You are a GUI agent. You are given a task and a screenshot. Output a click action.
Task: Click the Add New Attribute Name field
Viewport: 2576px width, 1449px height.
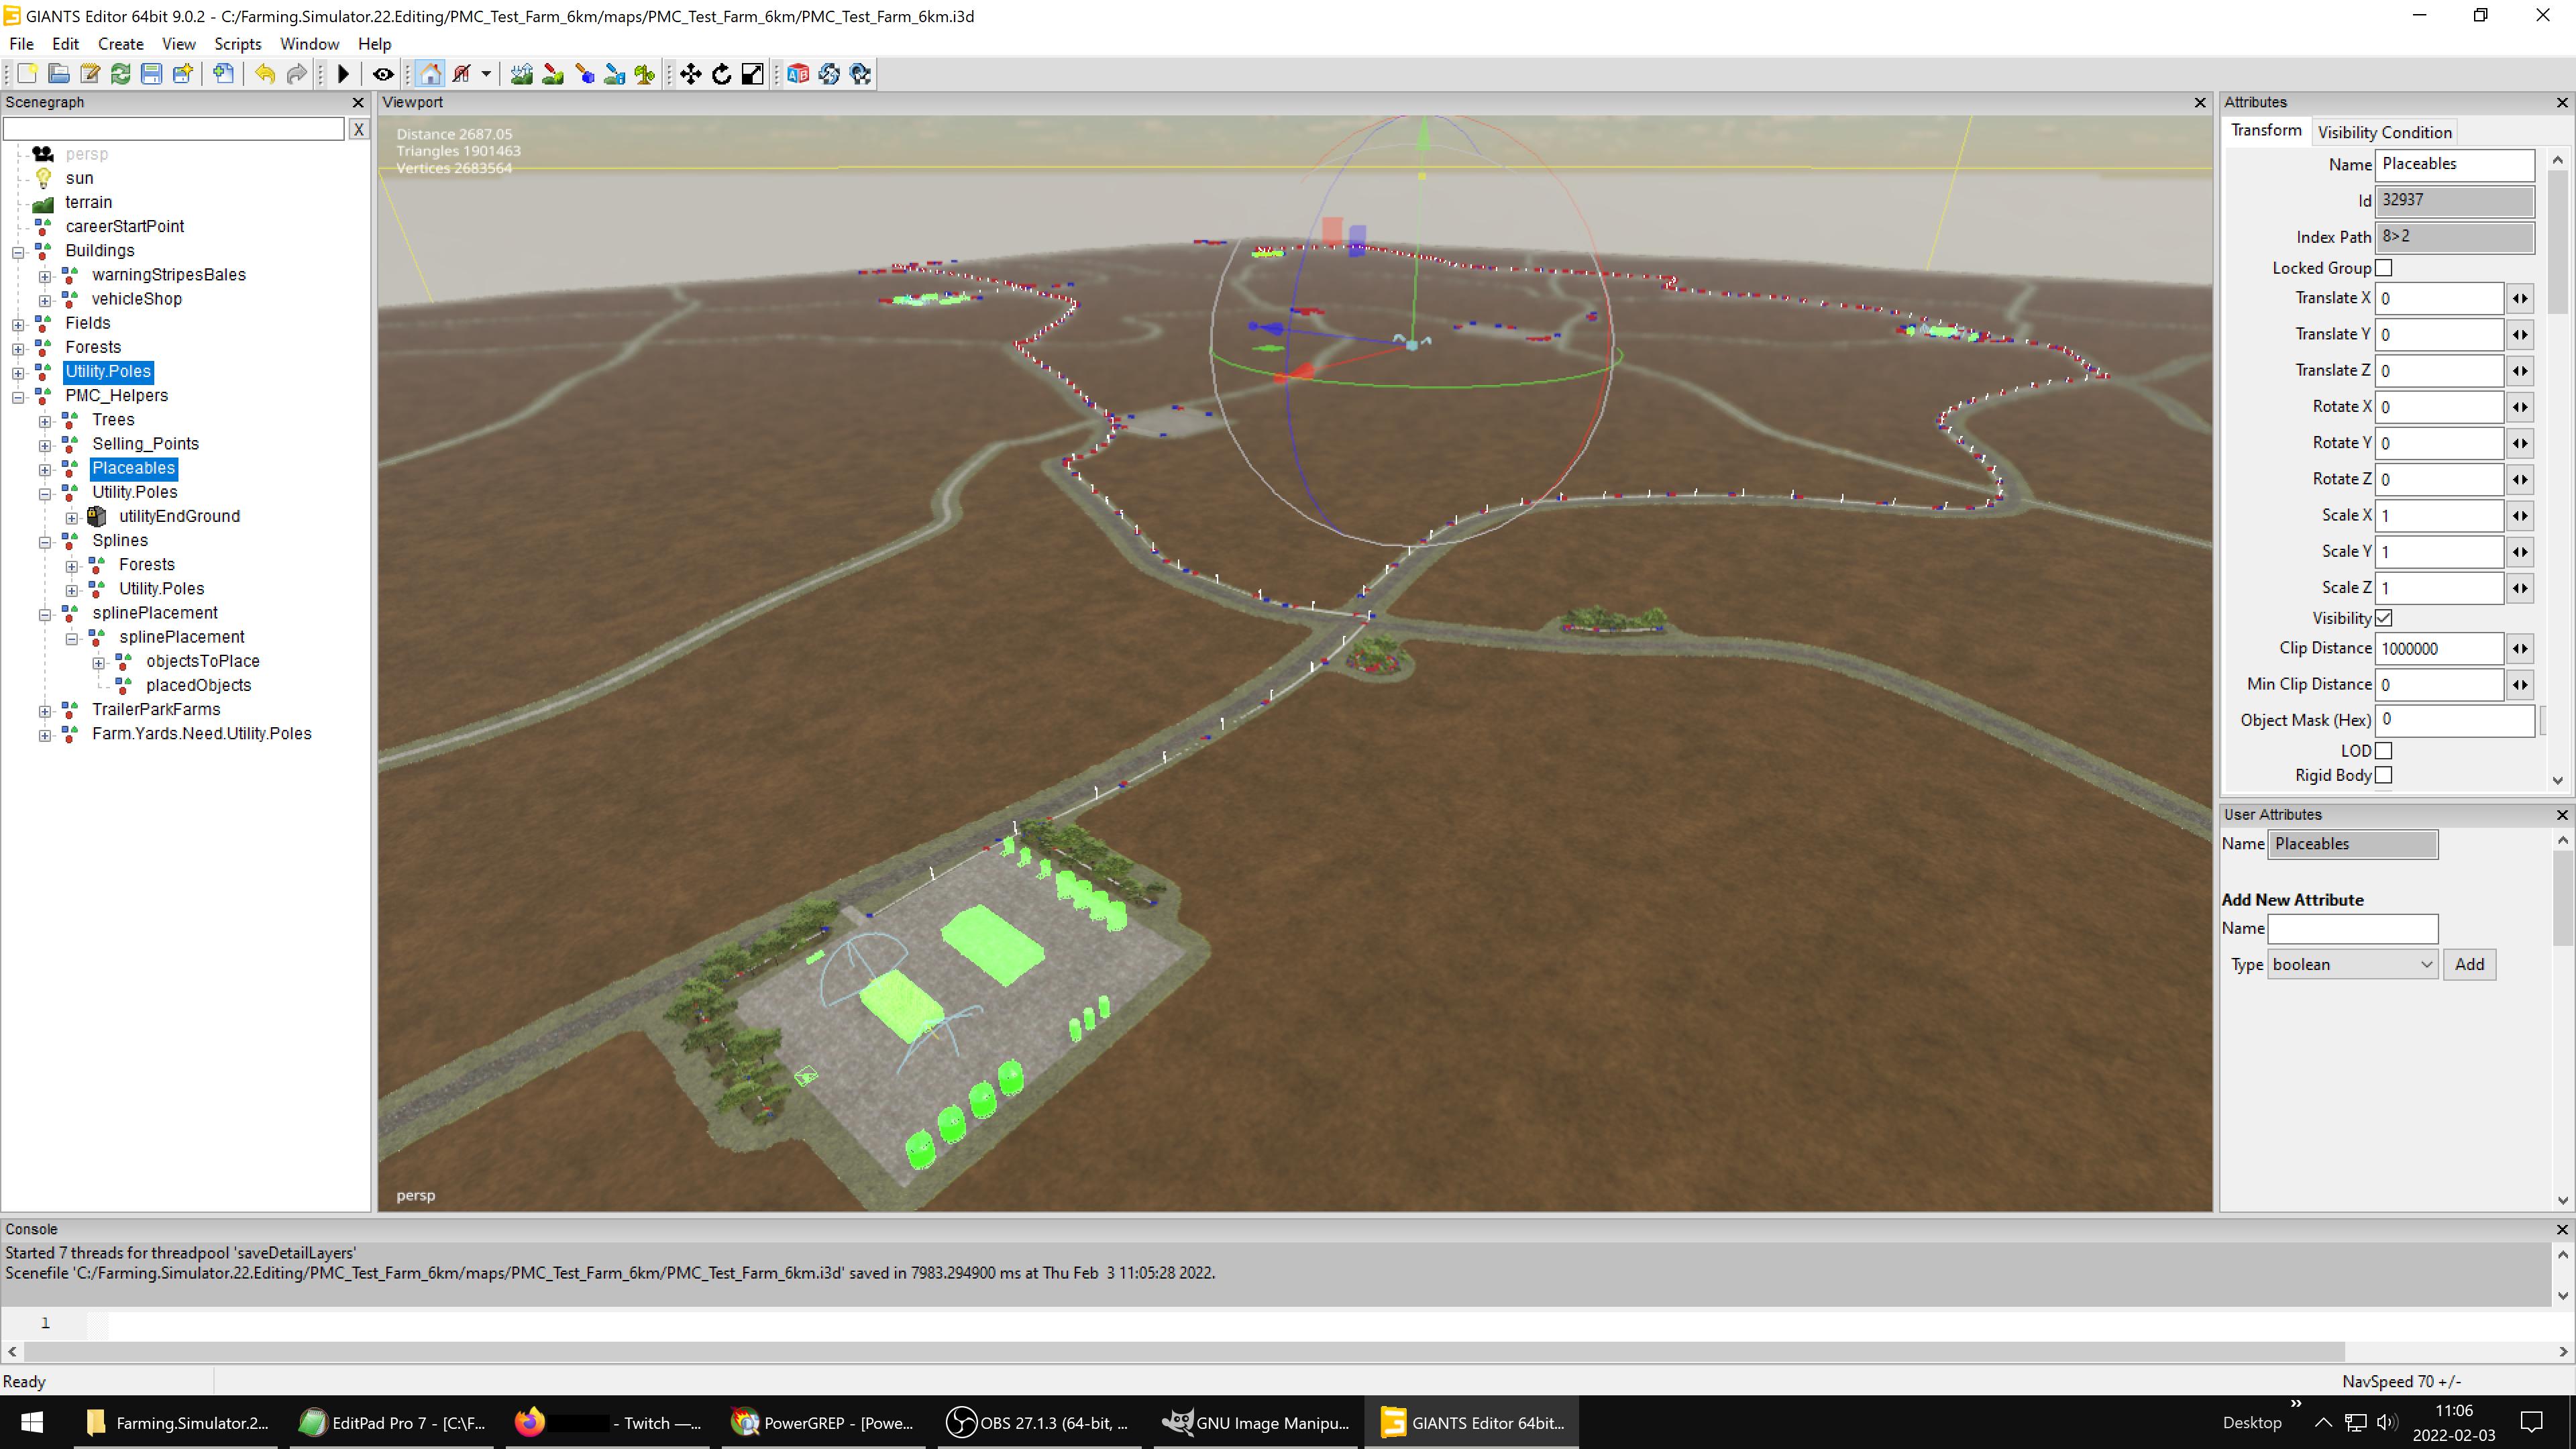[x=2352, y=929]
